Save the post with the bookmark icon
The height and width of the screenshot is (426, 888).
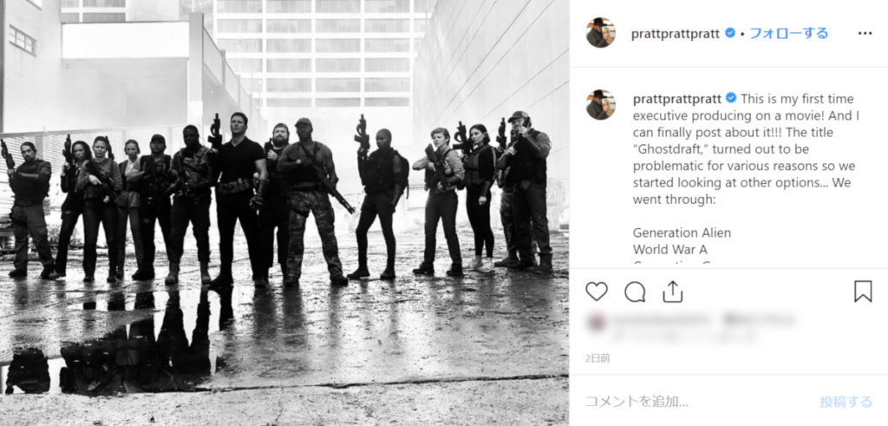pos(863,292)
